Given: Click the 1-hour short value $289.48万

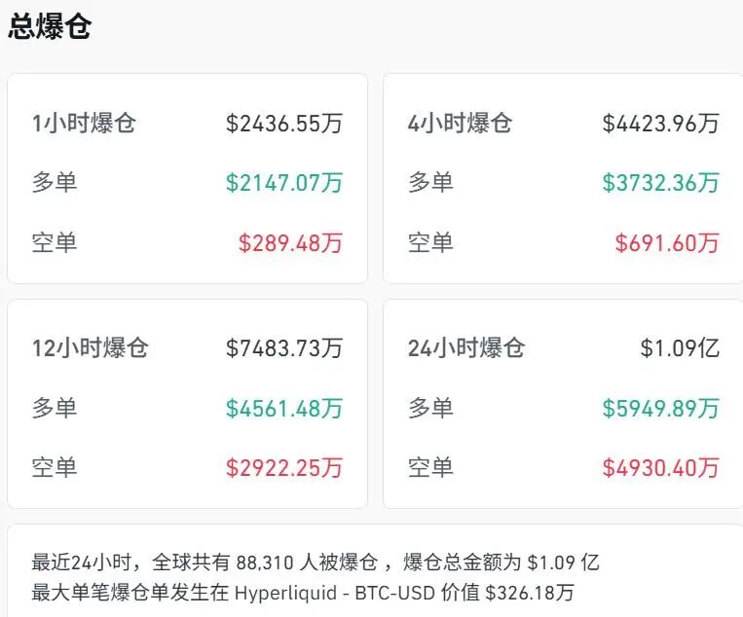Looking at the screenshot, I should [290, 242].
